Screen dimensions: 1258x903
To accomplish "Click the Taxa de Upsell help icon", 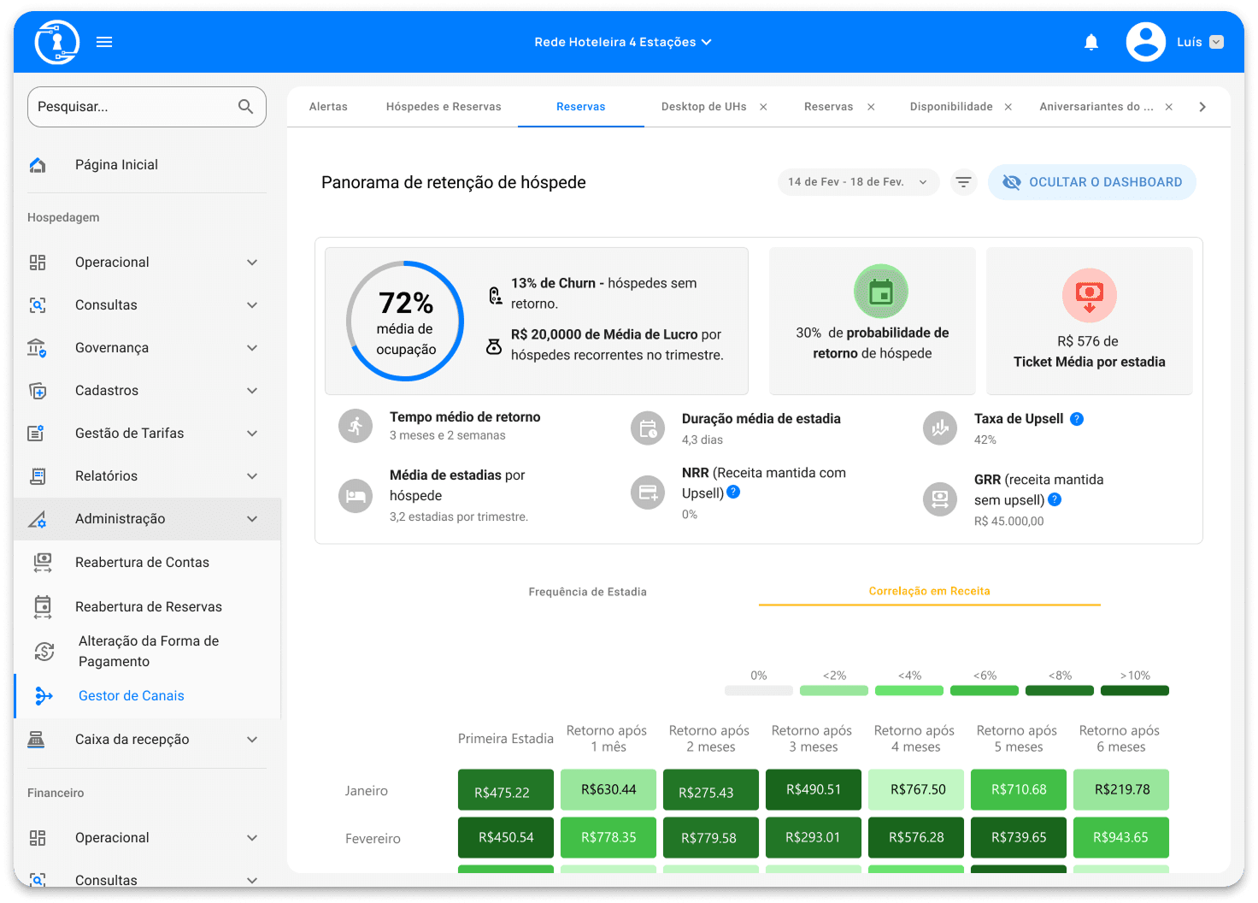I will coord(1077,419).
